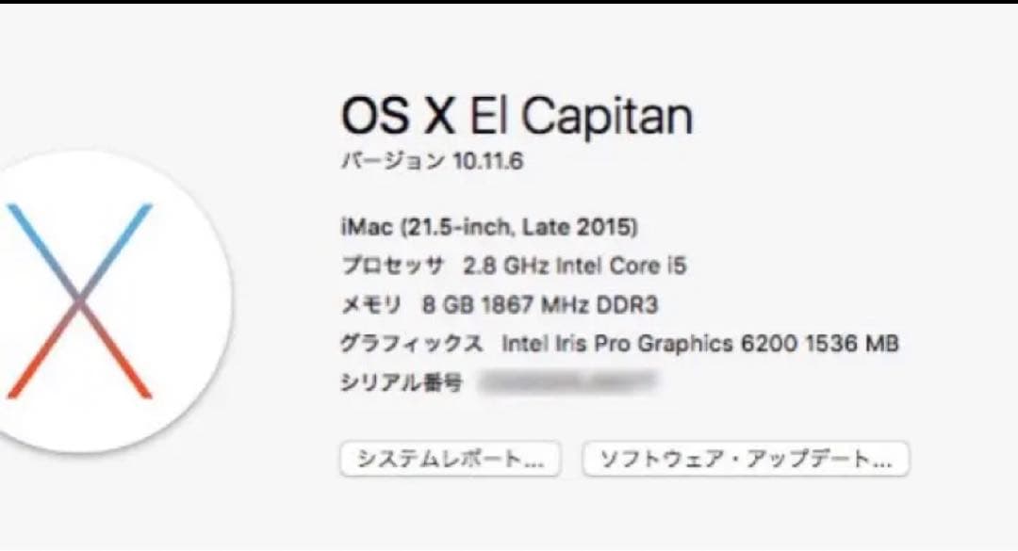Viewport: 1018px width, 551px height.
Task: Click the メモリ 8 GB 1867 MHz DDR3 entry
Action: point(500,303)
